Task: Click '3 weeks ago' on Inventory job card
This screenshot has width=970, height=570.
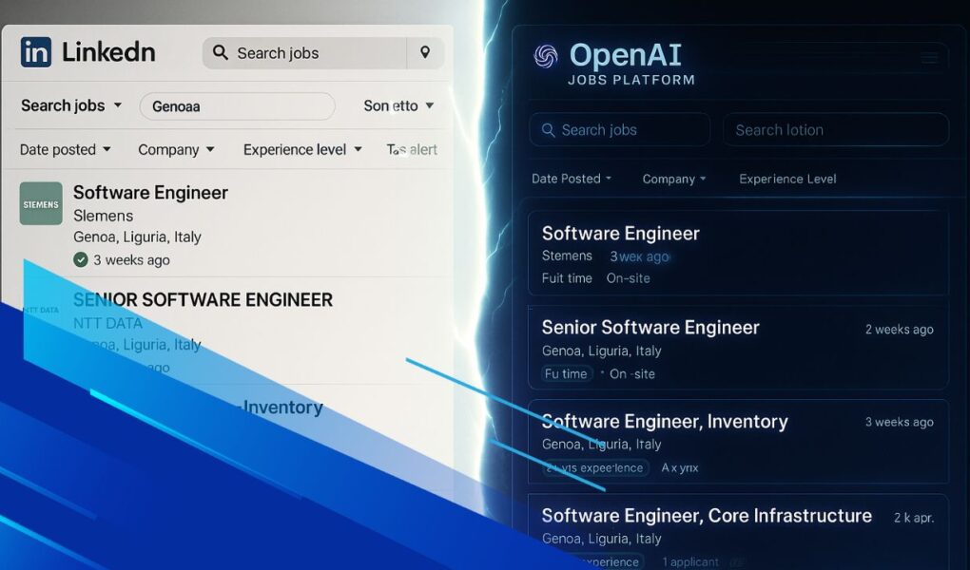Action: click(x=900, y=422)
